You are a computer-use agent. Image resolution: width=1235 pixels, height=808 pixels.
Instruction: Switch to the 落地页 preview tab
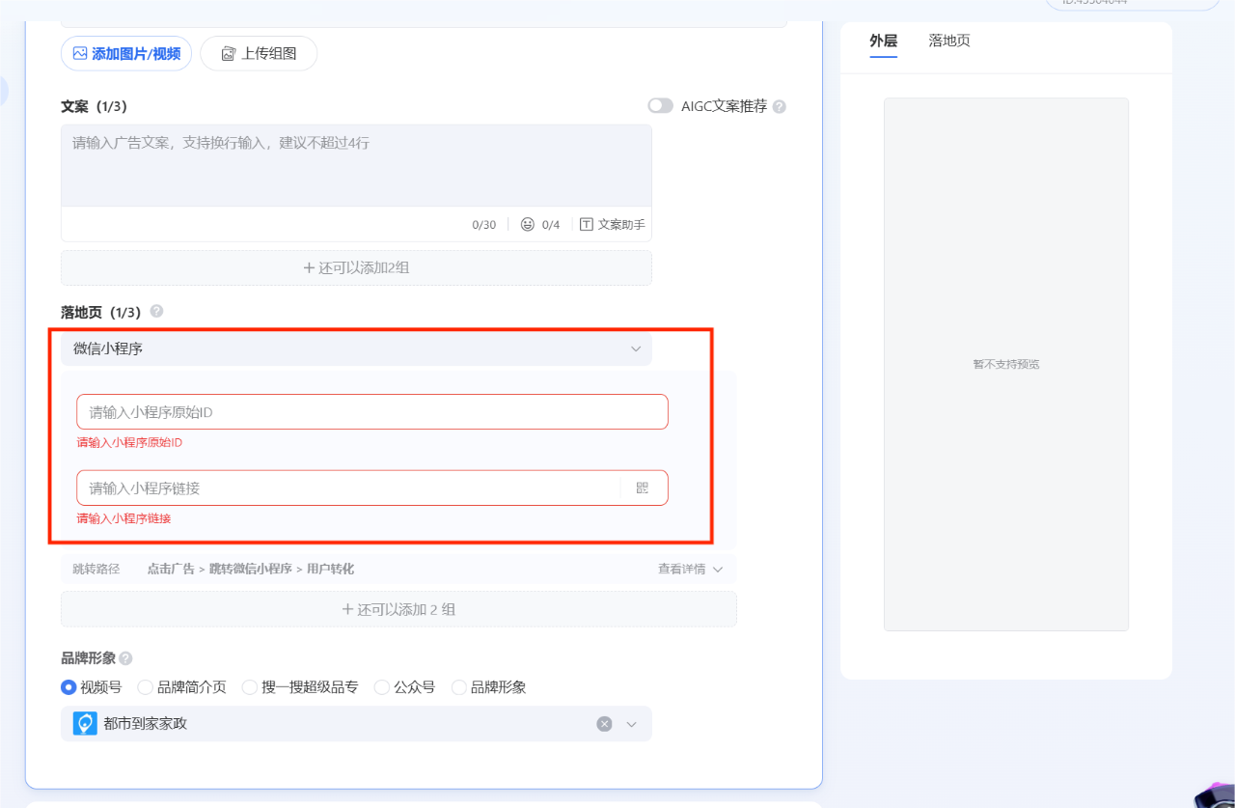pyautogui.click(x=949, y=41)
